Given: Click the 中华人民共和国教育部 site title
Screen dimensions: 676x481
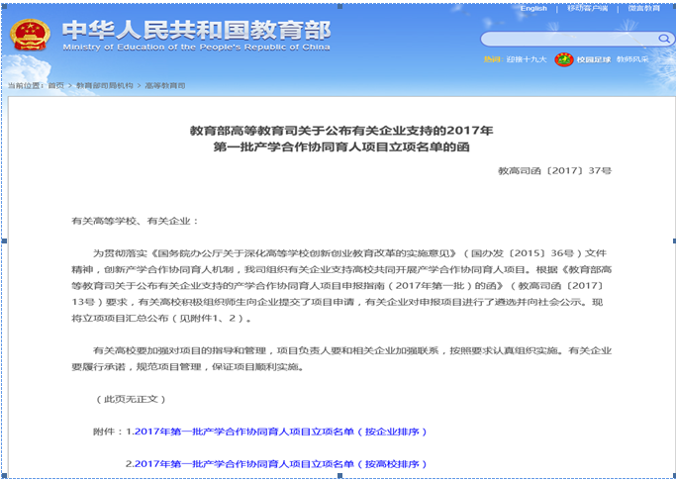Looking at the screenshot, I should click(158, 29).
